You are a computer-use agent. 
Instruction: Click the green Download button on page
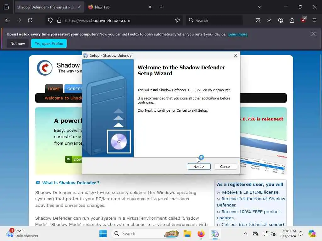point(74,159)
